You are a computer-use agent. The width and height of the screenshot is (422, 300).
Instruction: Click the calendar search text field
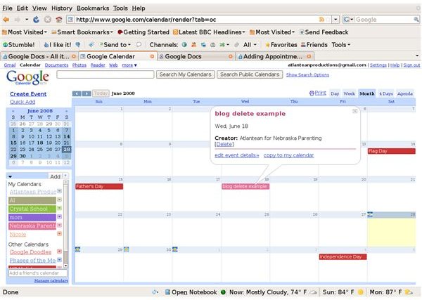point(105,74)
